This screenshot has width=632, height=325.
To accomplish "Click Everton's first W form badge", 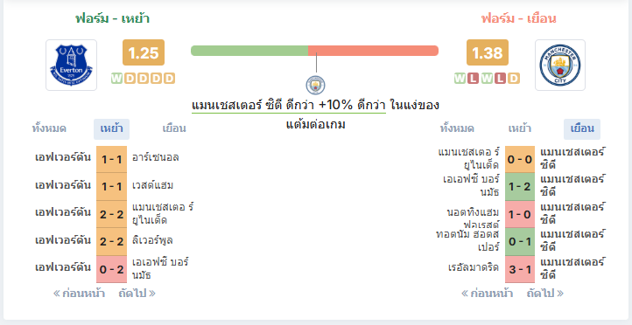I will [x=116, y=78].
